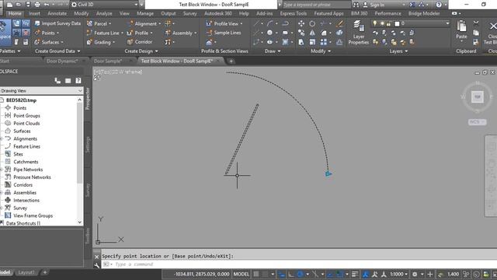The height and width of the screenshot is (280, 497).
Task: Toggle lineweight display in status bar
Action: pos(355,274)
